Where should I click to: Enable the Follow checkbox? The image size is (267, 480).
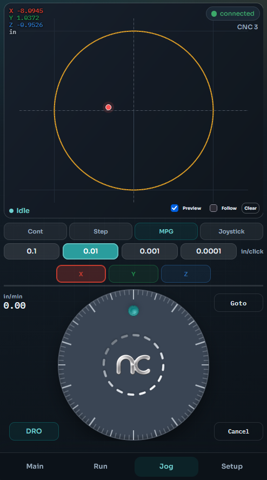213,208
